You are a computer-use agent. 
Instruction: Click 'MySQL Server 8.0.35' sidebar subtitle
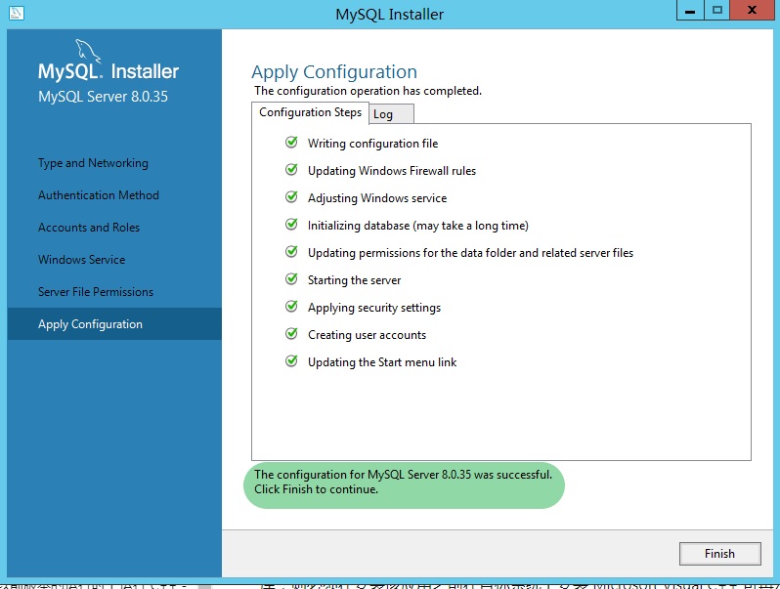[103, 97]
